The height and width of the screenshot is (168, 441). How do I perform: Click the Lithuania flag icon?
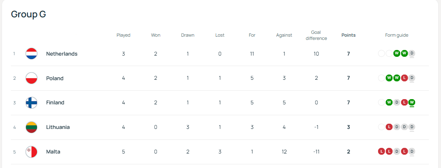tap(31, 127)
